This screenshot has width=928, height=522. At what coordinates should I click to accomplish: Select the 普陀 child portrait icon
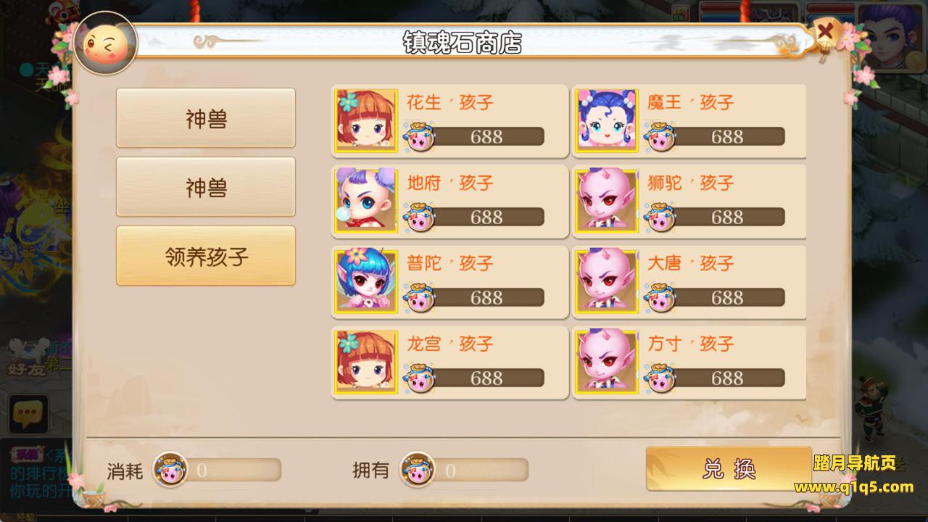366,282
